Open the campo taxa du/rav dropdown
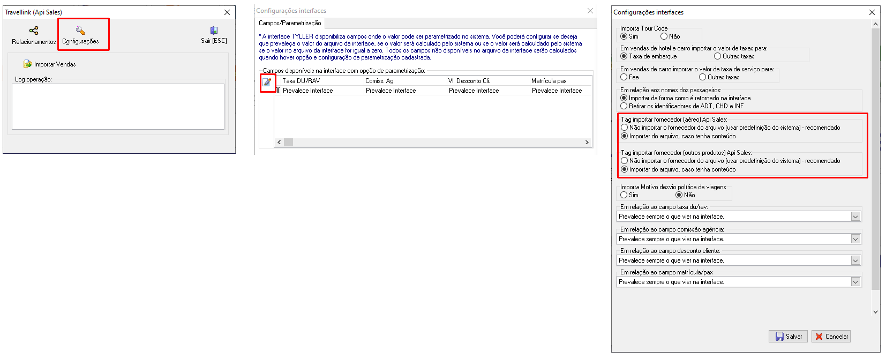 (x=855, y=217)
